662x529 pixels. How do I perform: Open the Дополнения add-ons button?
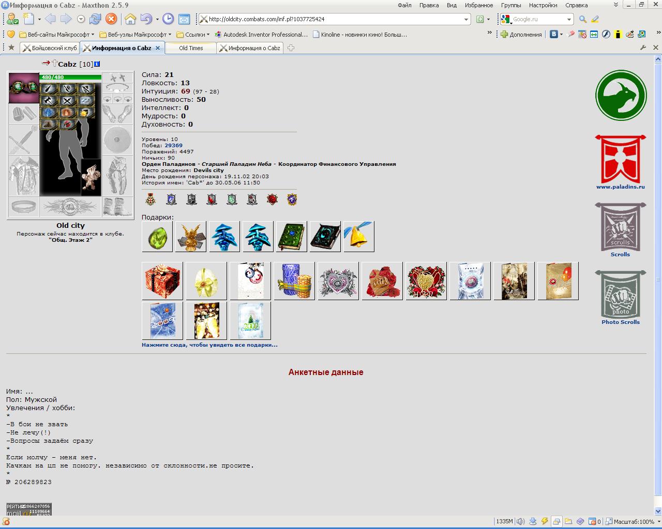(x=521, y=35)
